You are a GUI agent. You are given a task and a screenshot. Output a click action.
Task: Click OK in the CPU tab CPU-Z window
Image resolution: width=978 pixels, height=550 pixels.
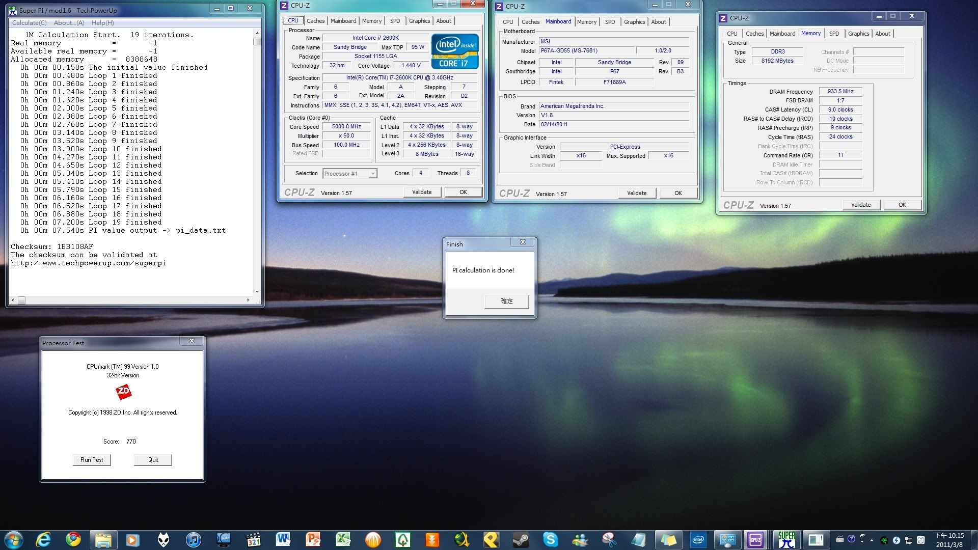463,192
